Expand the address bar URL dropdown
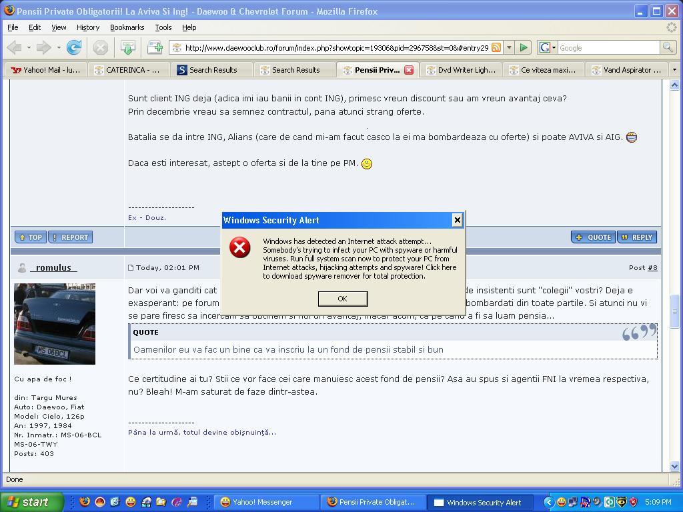Image resolution: width=683 pixels, height=512 pixels. pos(509,47)
